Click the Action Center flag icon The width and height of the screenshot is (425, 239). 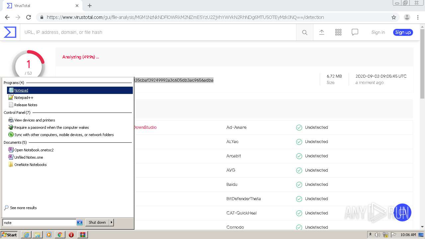[x=393, y=235]
